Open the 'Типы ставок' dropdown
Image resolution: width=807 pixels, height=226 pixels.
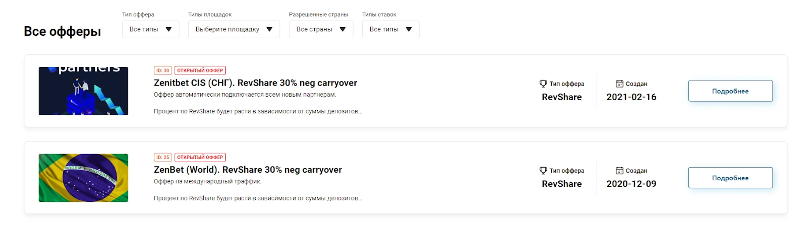click(390, 29)
